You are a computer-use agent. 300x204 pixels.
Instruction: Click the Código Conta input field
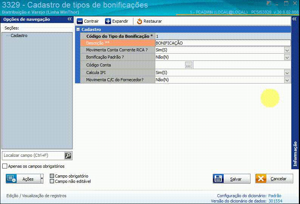pos(170,65)
